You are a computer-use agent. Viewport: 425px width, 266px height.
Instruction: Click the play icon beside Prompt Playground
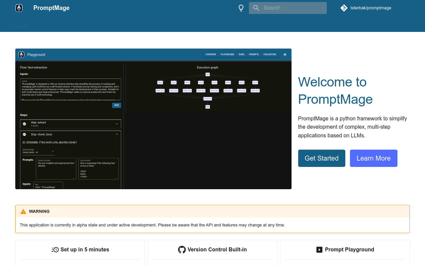point(319,250)
